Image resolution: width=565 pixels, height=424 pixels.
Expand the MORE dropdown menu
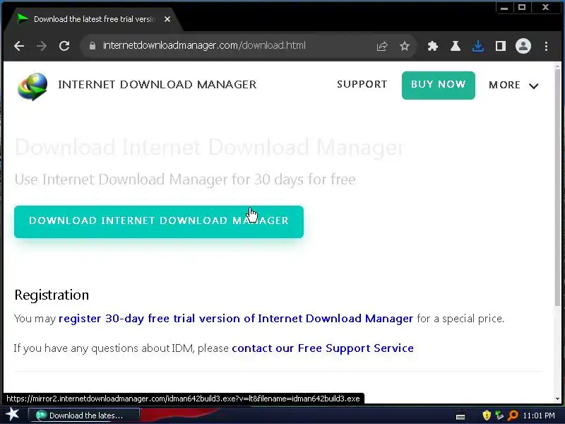click(513, 85)
